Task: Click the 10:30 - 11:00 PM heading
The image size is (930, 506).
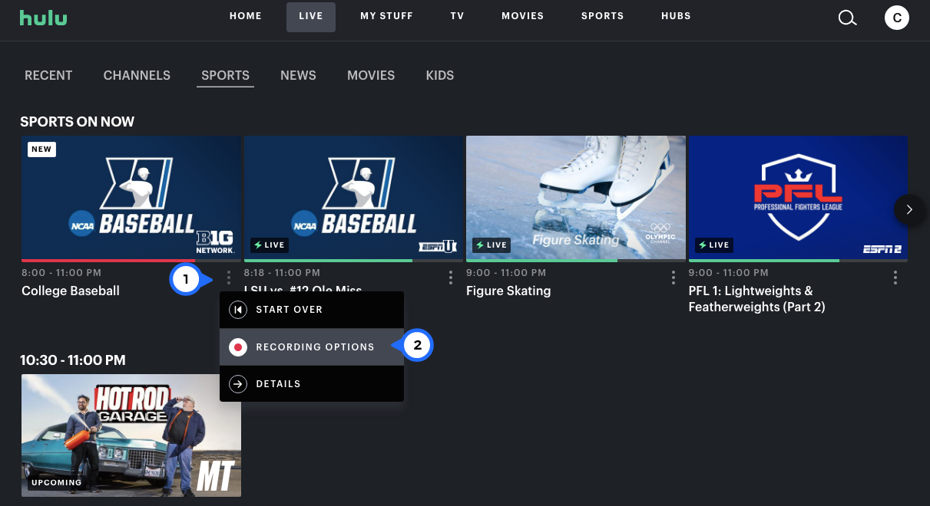Action: click(73, 360)
